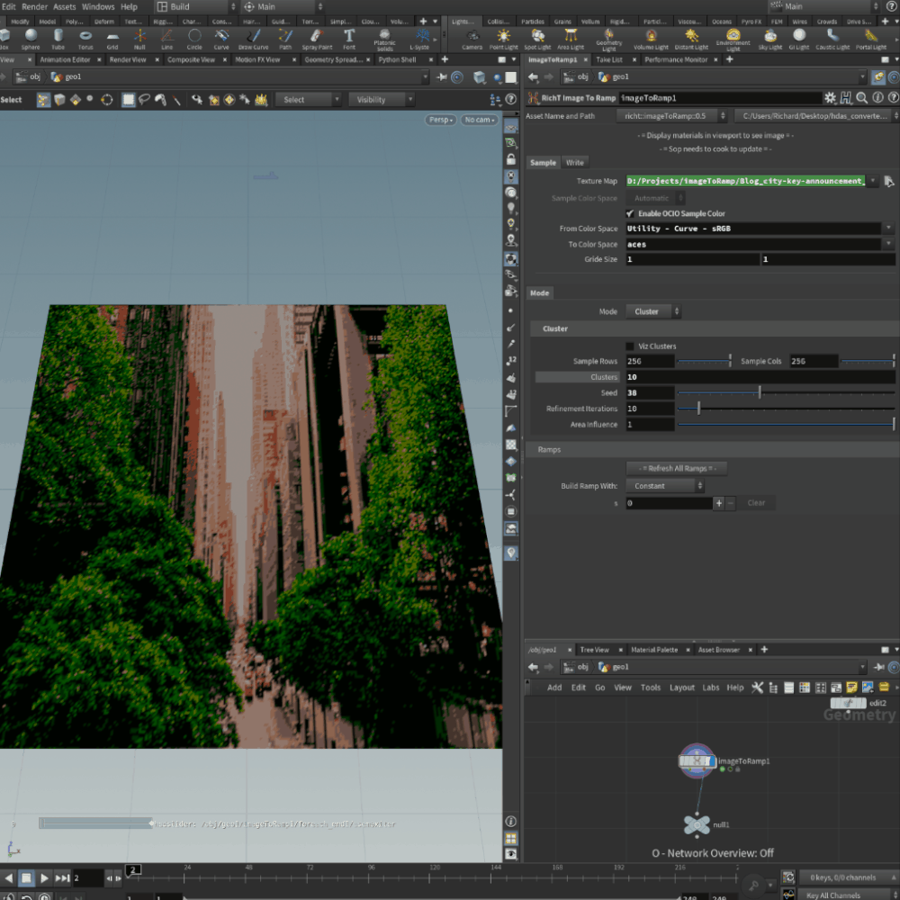Choose the Spot Light tool
Image resolution: width=900 pixels, height=900 pixels.
tap(535, 38)
